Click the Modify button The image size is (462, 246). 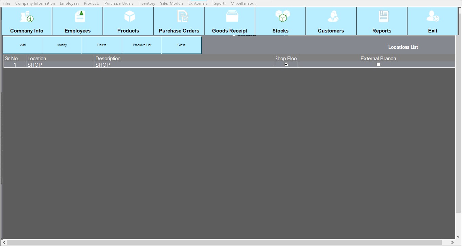pyautogui.click(x=62, y=45)
